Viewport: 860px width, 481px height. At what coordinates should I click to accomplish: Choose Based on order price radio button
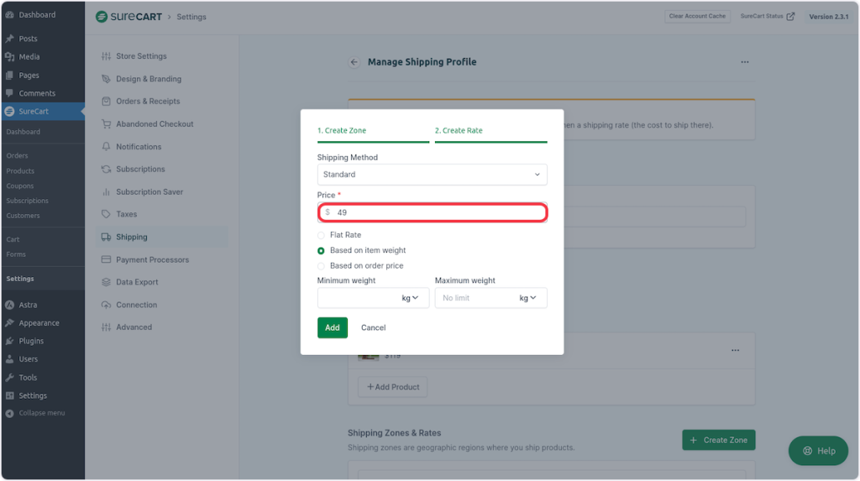[321, 266]
